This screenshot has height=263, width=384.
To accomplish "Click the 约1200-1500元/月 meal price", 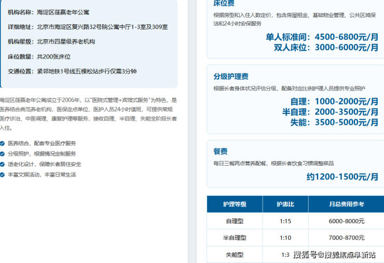I will [342, 177].
